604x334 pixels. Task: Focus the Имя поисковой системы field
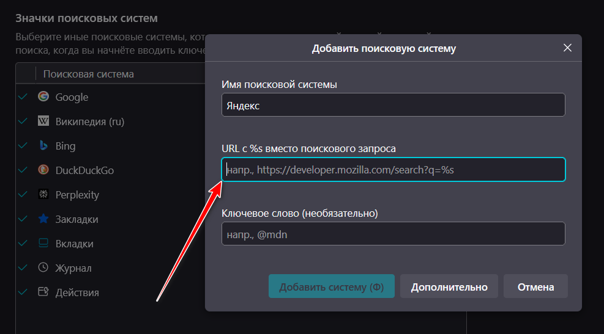pyautogui.click(x=393, y=105)
